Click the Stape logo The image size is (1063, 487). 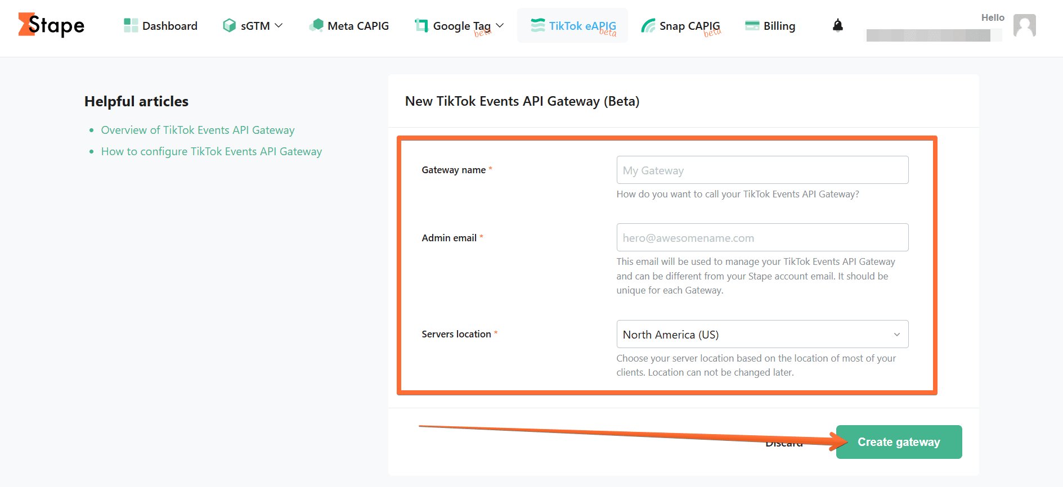[x=51, y=25]
